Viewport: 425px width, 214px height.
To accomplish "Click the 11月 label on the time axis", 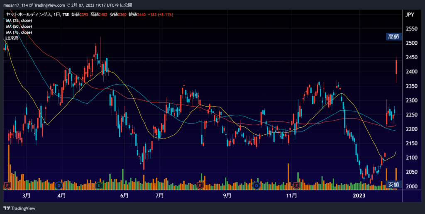I will [291, 196].
